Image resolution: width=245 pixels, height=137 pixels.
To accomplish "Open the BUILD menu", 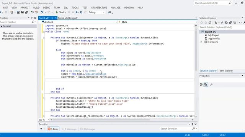I will point(36,8).
